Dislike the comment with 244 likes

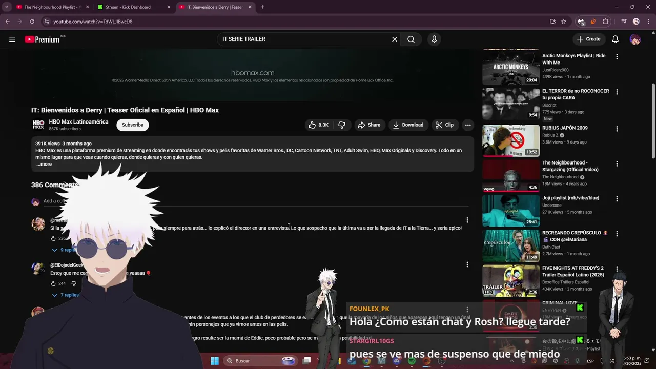74,283
